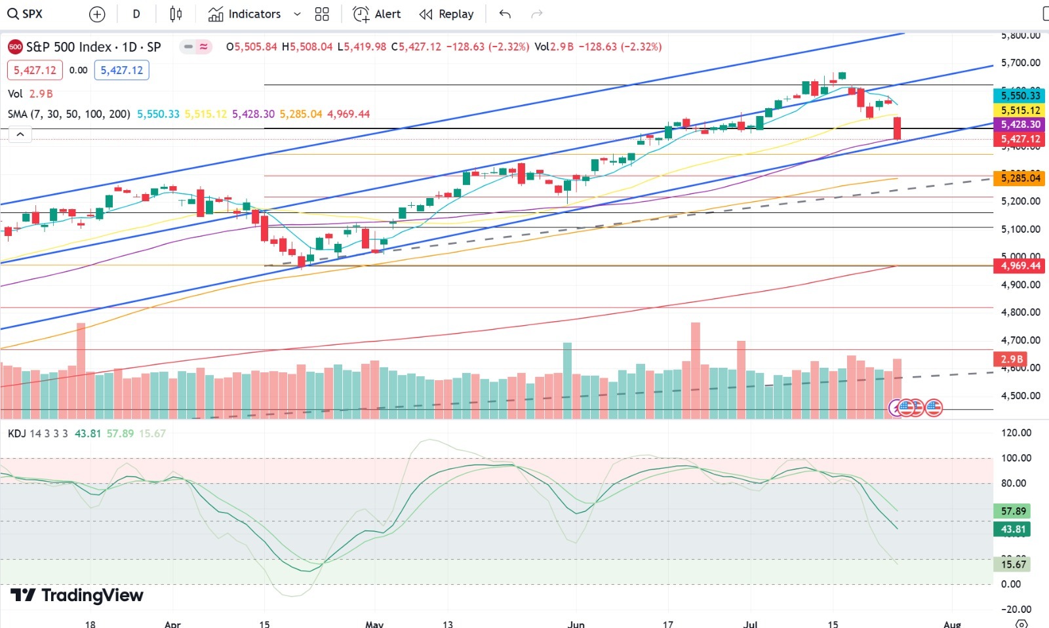Screen dimensions: 1049x628
Task: Collapse the indicator legend with the up arrow
Action: (x=20, y=134)
